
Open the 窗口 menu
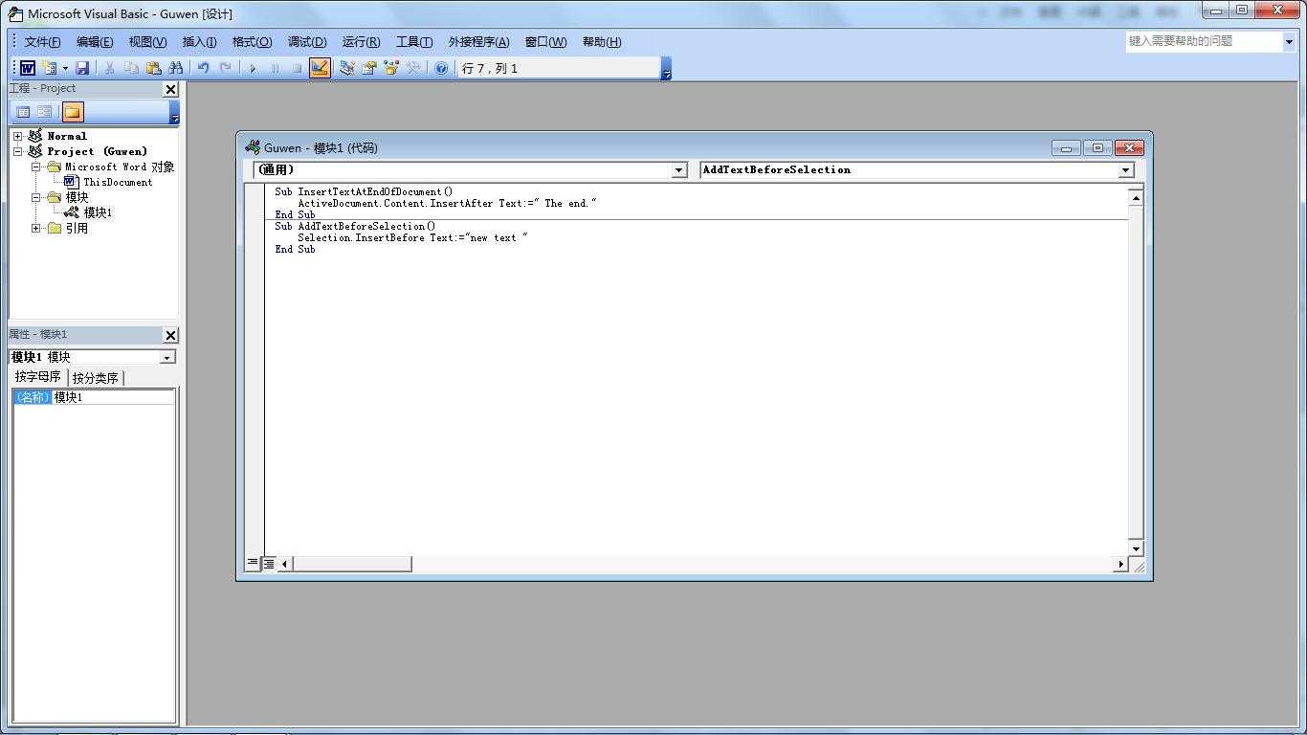click(545, 41)
